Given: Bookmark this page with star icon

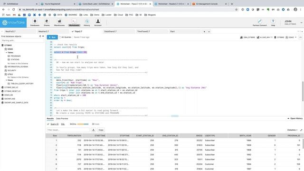Looking at the screenshot, I should (237, 9).
